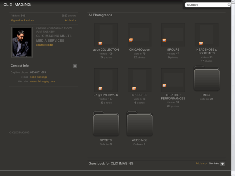Click the HEADSHOTS & PORTRAITS title text

pyautogui.click(x=207, y=51)
